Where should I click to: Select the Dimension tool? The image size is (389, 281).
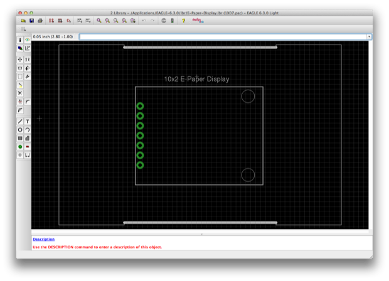click(27, 155)
